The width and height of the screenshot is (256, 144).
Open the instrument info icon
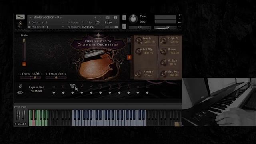(x=116, y=18)
